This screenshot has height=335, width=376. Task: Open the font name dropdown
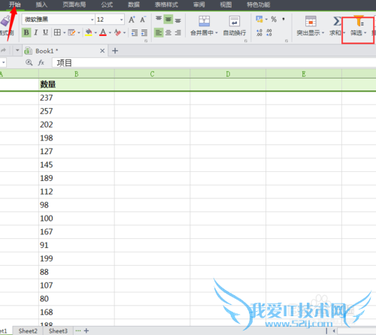92,20
